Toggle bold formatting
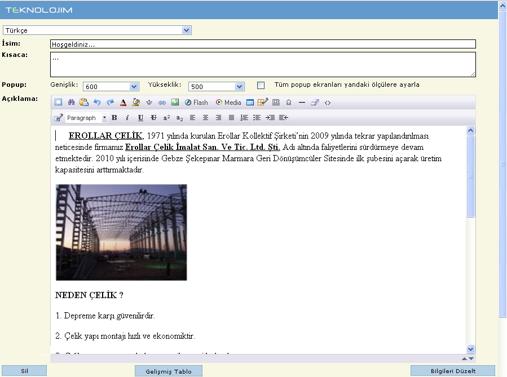Image resolution: width=507 pixels, height=377 pixels. [x=114, y=118]
